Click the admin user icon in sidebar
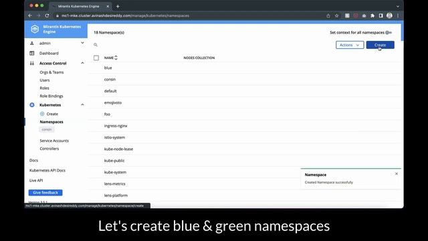The height and width of the screenshot is (241, 428). (32, 43)
